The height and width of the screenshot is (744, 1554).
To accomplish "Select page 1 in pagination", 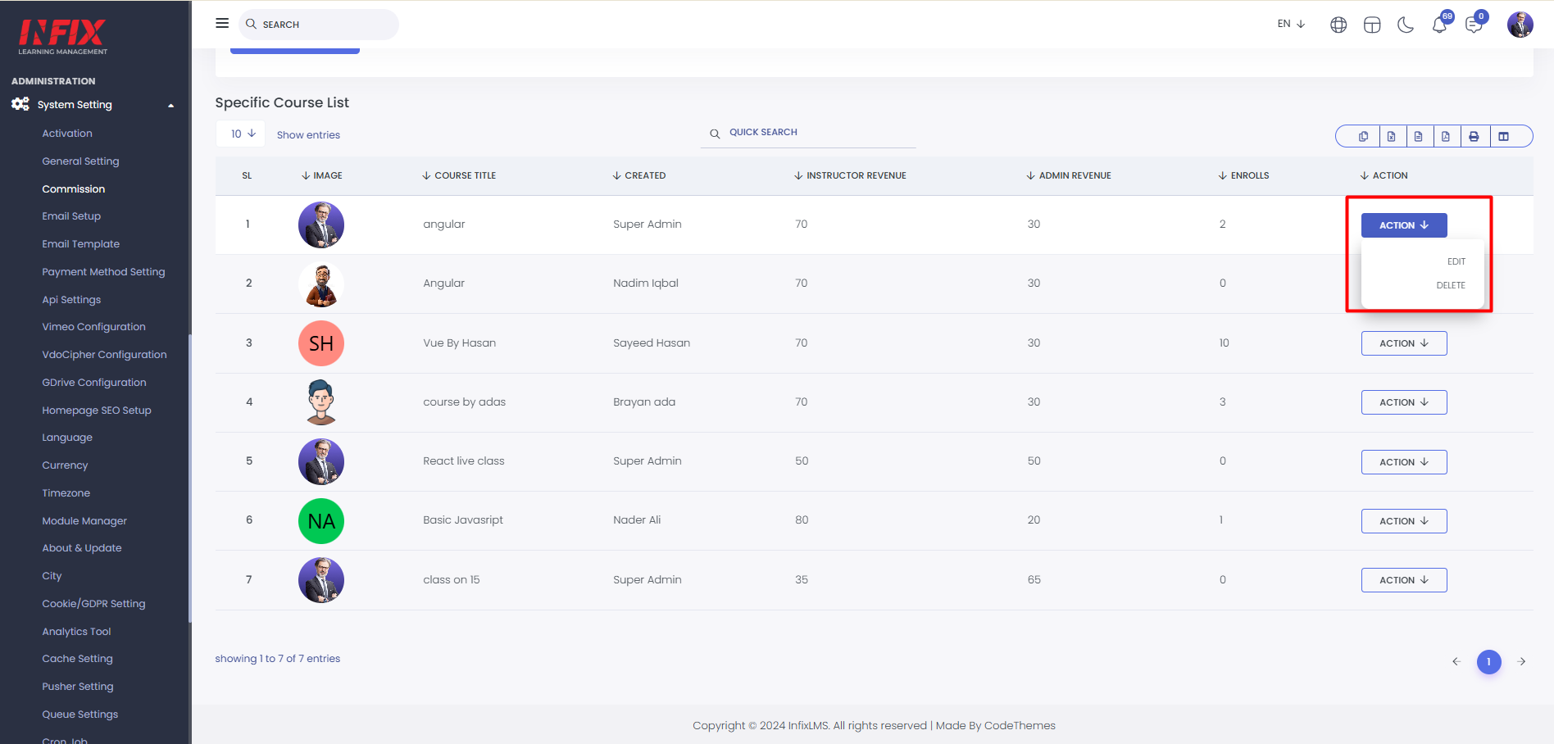I will click(1489, 661).
